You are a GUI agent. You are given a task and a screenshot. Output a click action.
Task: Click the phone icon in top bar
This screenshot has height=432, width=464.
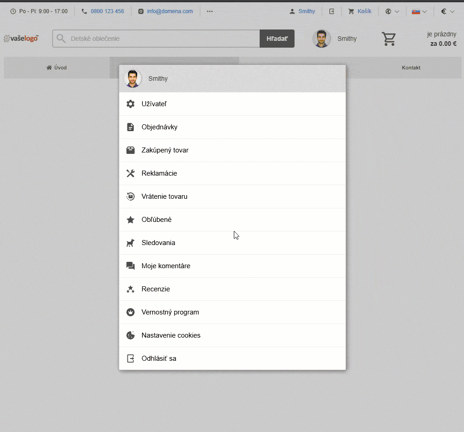click(84, 11)
